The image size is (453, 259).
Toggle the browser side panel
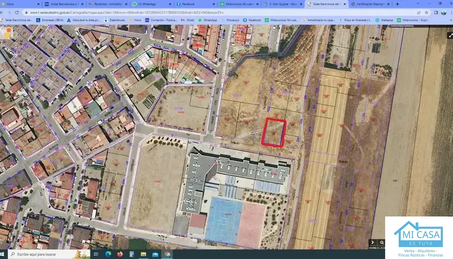point(436,12)
